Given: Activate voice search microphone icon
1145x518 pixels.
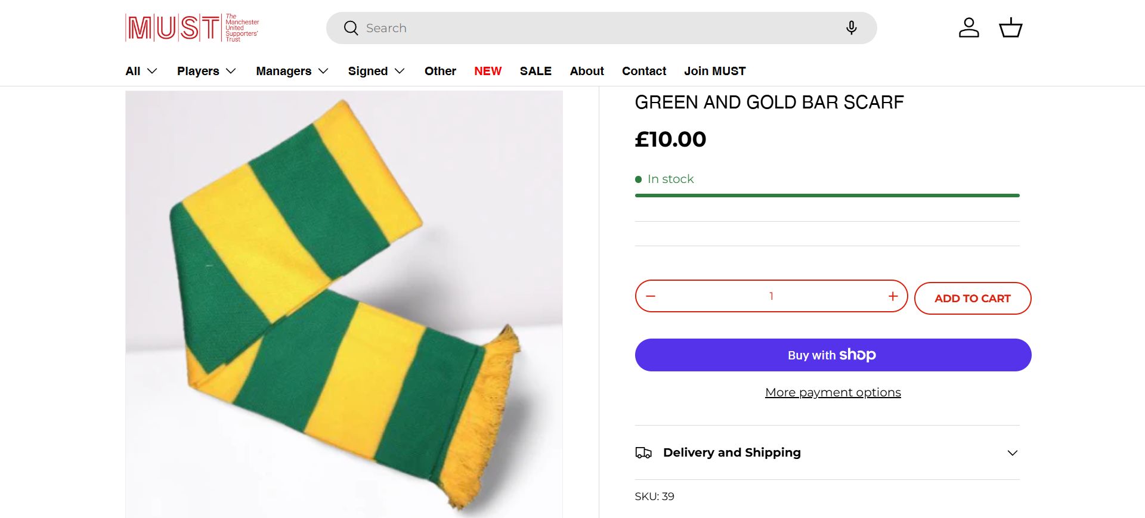Looking at the screenshot, I should click(851, 28).
